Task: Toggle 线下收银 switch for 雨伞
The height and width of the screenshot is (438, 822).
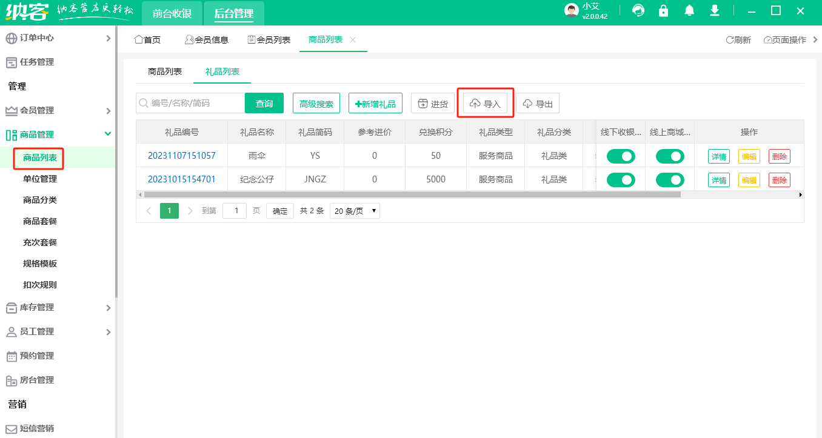Action: [x=621, y=156]
